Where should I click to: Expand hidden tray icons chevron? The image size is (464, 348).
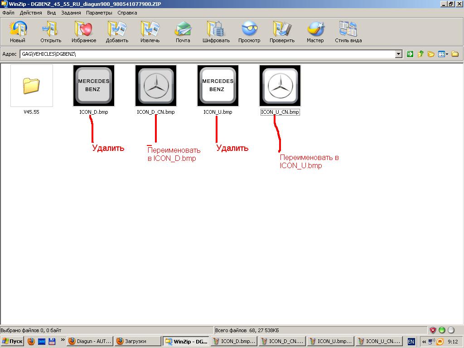point(424,342)
